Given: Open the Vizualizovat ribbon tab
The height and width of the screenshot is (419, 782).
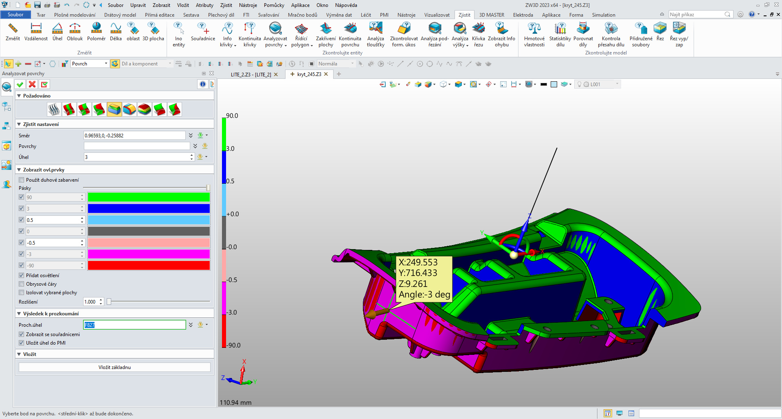Looking at the screenshot, I should click(437, 15).
